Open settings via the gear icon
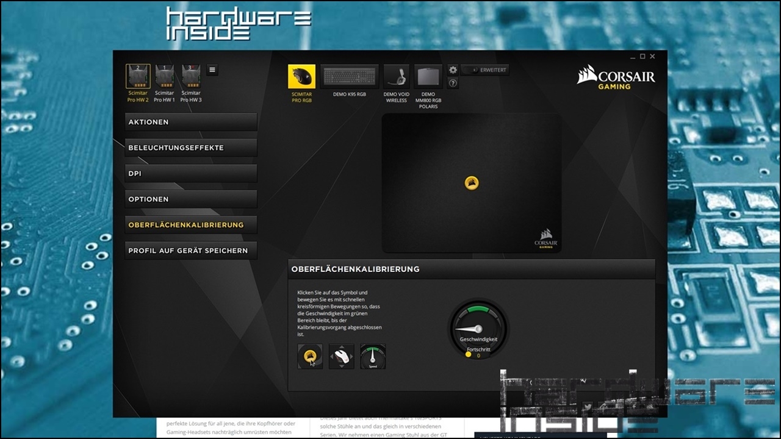This screenshot has width=781, height=439. [x=453, y=70]
